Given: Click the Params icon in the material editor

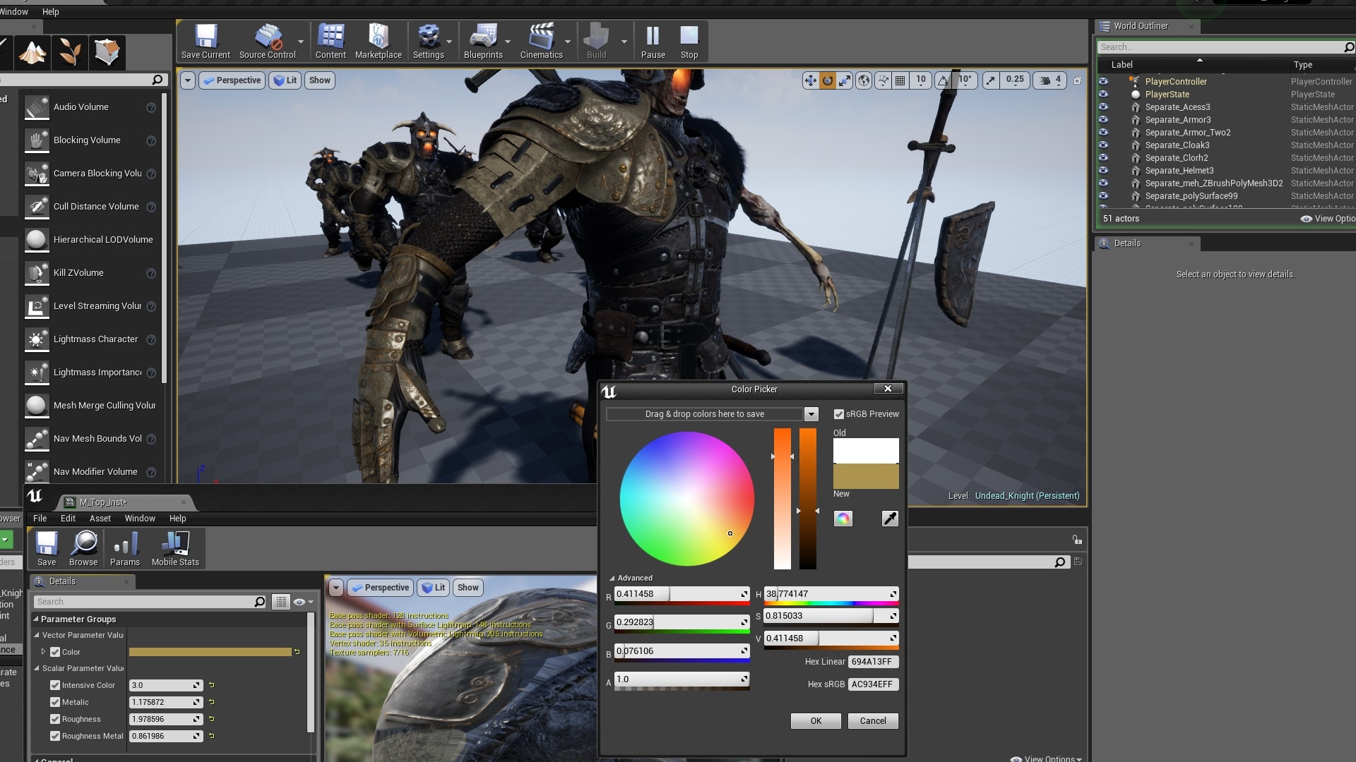Looking at the screenshot, I should (125, 548).
